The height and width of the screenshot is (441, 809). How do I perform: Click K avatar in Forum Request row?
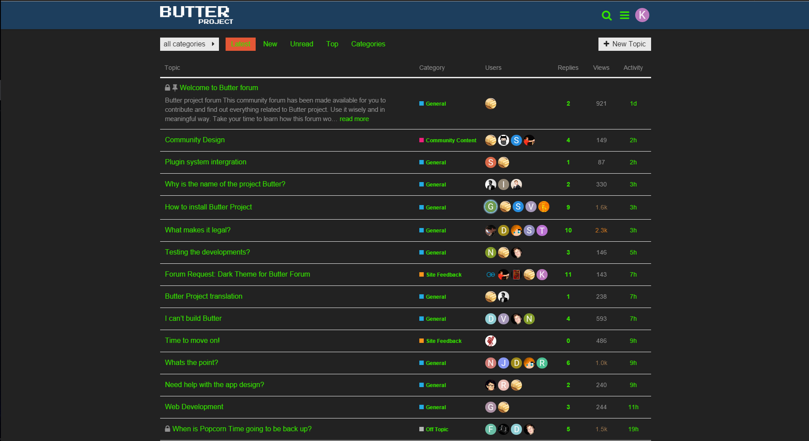coord(542,274)
